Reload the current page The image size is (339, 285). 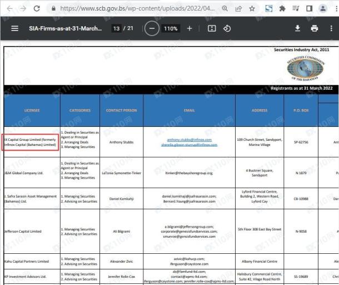37,8
